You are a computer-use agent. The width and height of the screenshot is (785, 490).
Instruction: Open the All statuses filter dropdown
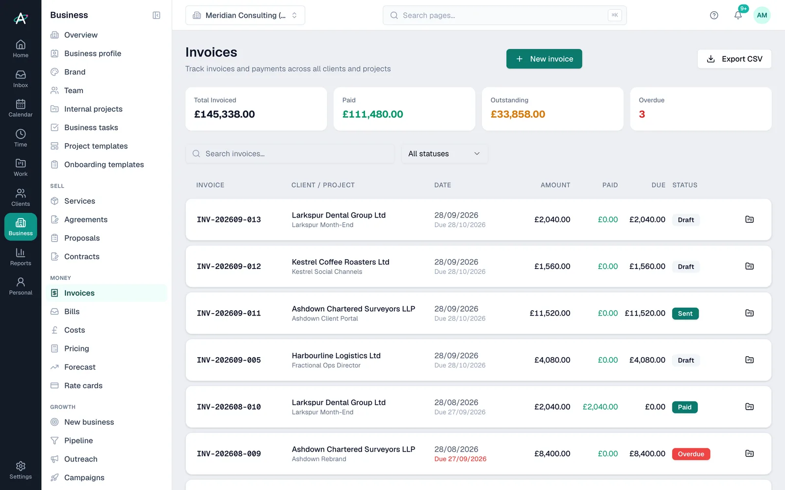(445, 154)
